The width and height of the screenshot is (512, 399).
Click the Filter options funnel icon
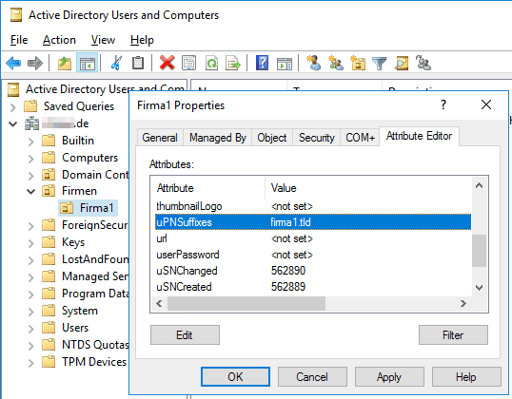click(379, 64)
